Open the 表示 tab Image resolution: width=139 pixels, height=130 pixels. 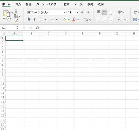click(x=101, y=4)
